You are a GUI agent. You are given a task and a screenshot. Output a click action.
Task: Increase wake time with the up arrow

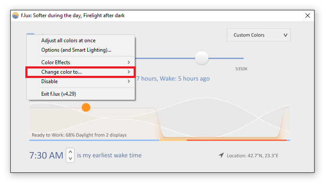70,152
